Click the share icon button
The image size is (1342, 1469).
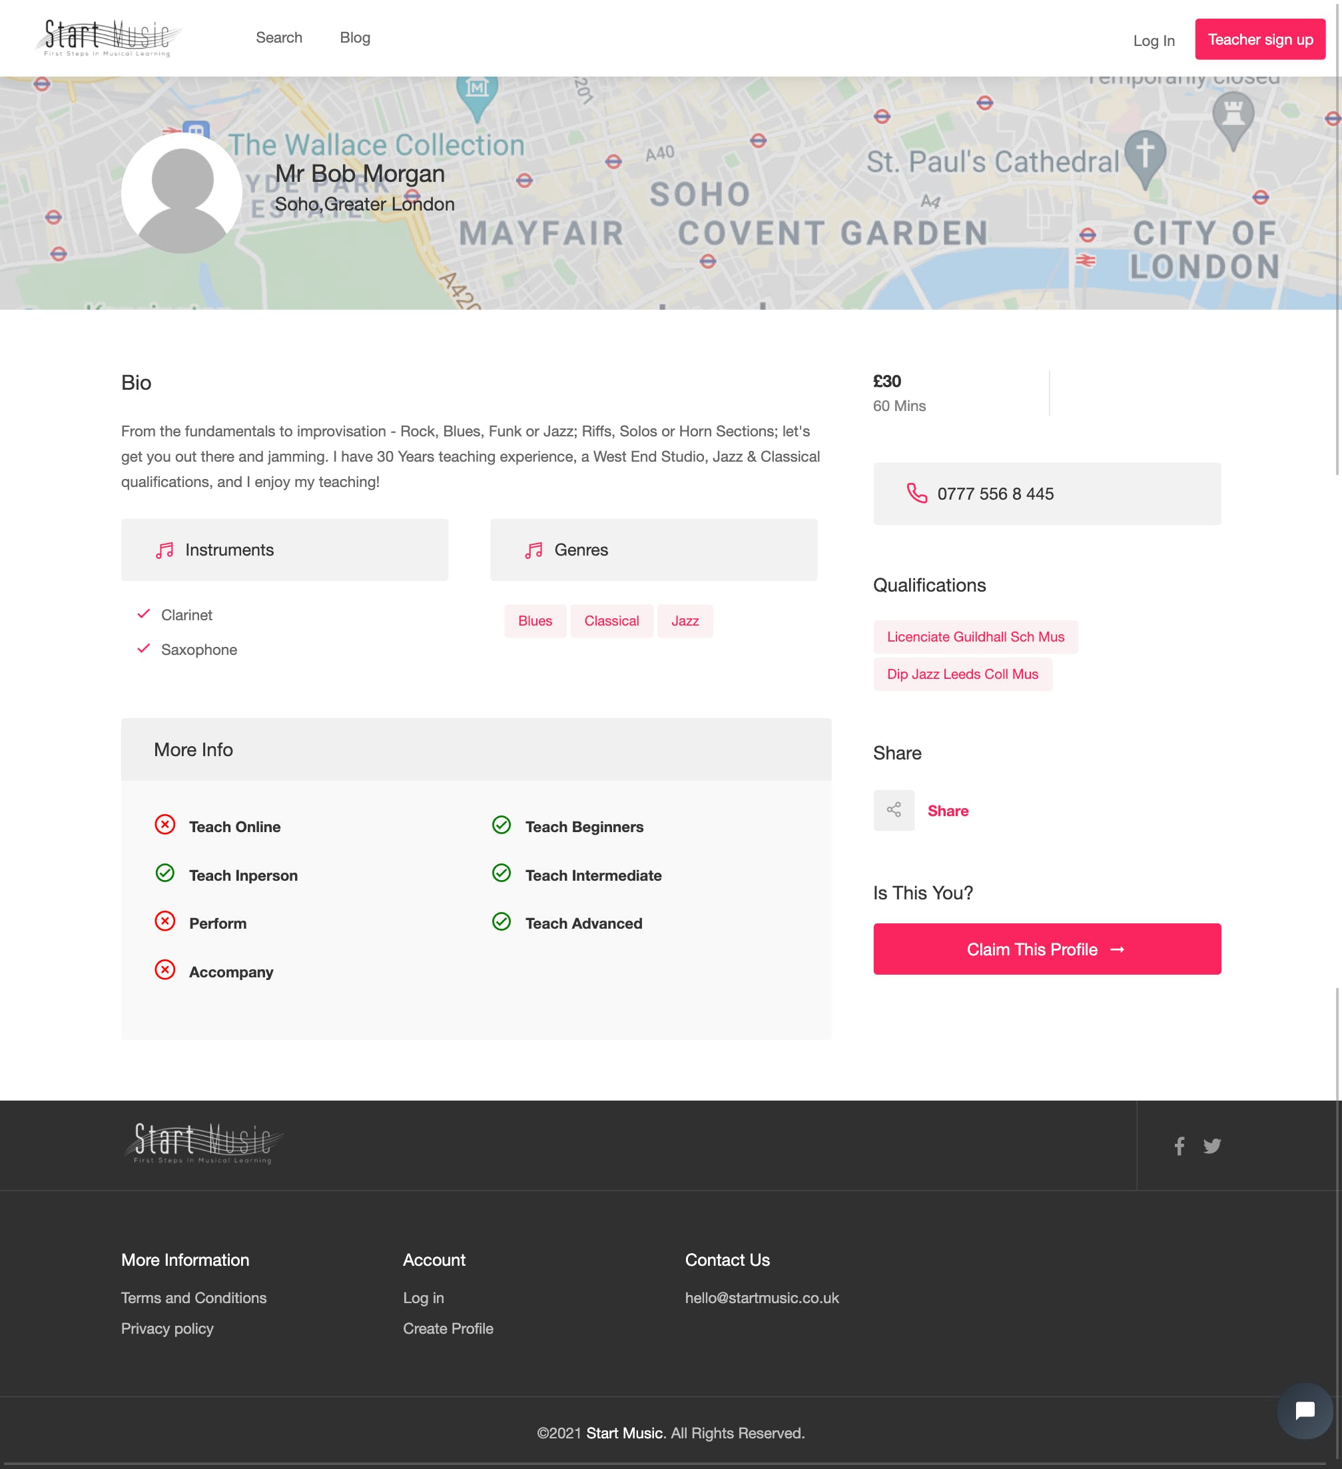(893, 810)
